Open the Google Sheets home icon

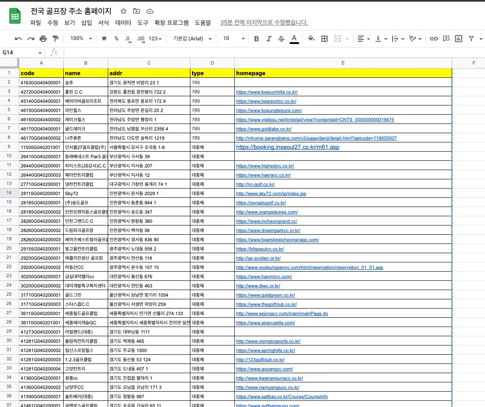(15, 16)
